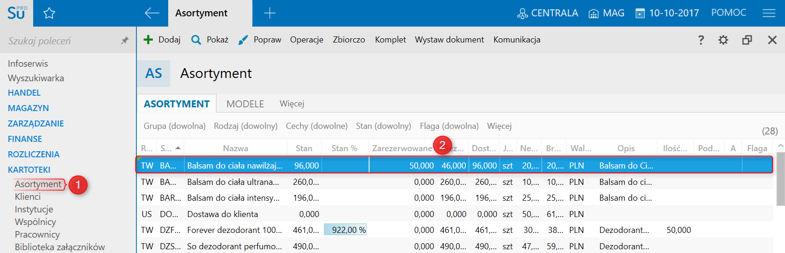Viewport: 785px width, 253px height.
Task: Open the Operacje menu
Action: coord(307,40)
